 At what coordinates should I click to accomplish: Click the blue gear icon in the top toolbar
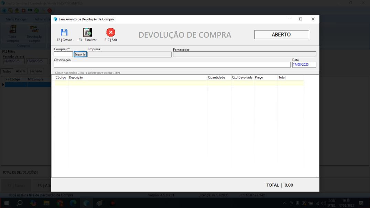[4, 11]
